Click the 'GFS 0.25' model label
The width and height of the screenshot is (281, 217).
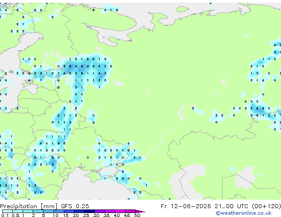tap(75, 206)
